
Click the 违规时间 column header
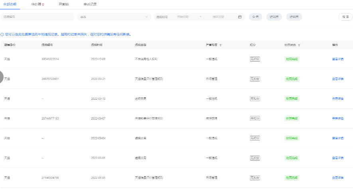pos(97,45)
